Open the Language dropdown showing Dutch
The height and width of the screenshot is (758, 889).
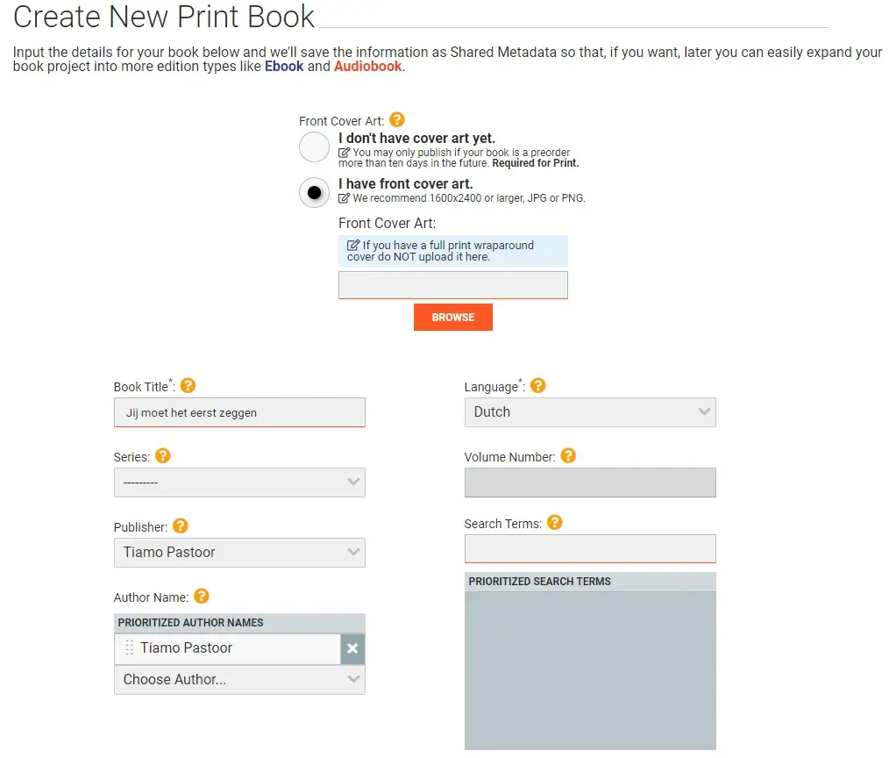[590, 412]
